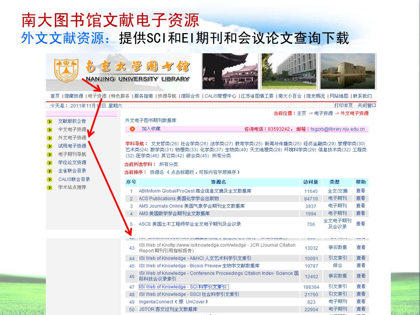The width and height of the screenshot is (420, 315).
Task: Open the IngentaConnect（原 UnCover）link
Action: (173, 302)
